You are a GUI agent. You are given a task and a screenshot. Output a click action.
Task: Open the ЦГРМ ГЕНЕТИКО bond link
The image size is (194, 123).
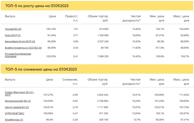pyautogui.click(x=15, y=113)
